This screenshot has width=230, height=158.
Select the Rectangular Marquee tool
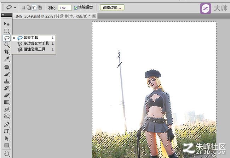7,31
